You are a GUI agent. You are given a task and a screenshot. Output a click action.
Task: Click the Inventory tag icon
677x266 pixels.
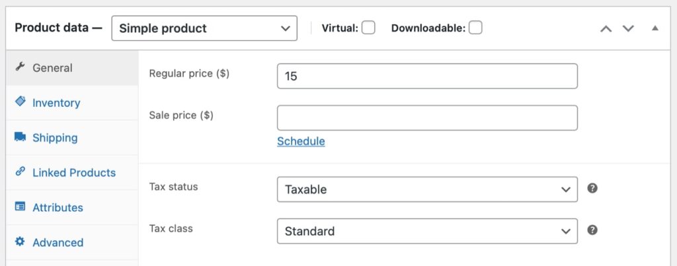point(20,101)
